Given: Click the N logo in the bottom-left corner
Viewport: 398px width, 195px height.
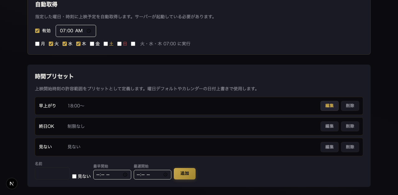Looking at the screenshot, I should click(x=12, y=184).
